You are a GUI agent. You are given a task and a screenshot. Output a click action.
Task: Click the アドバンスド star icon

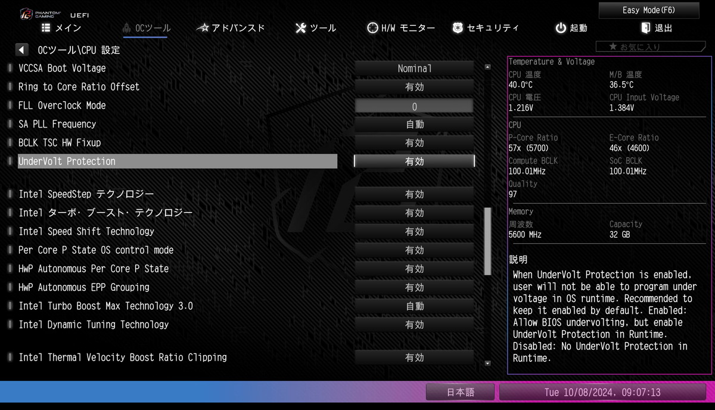click(x=203, y=28)
